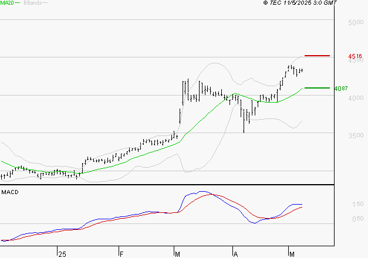The image size is (368, 258).
Task: Click the MA20 legend label
Action: point(6,3)
